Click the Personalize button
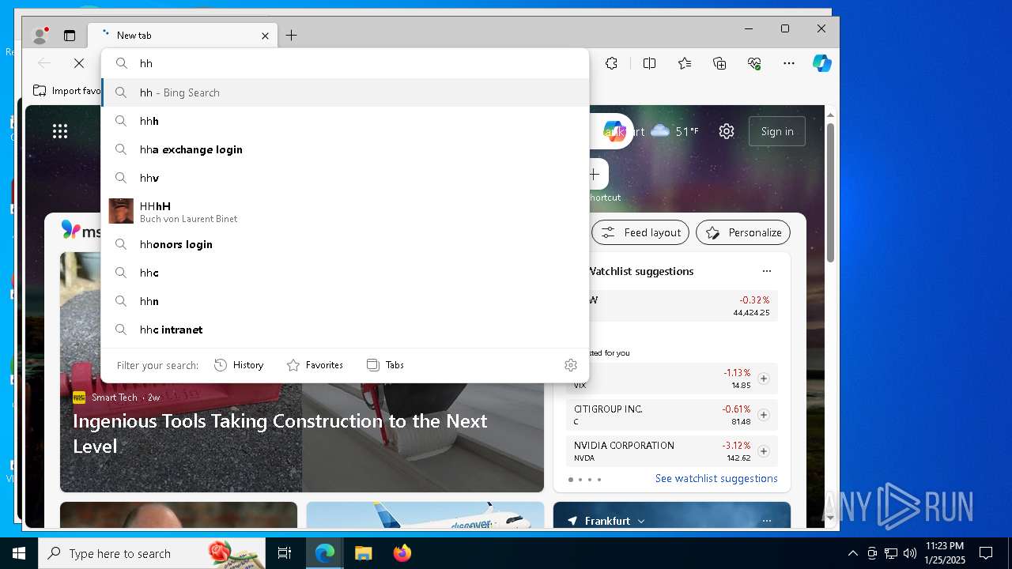Screen dimensions: 1012x569 (743, 232)
